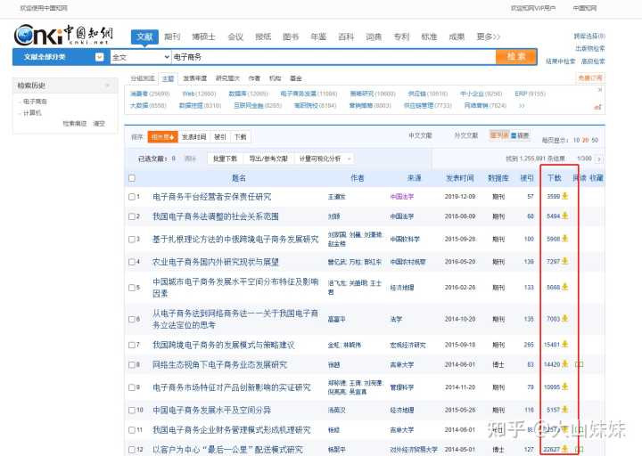Image resolution: width=642 pixels, height=456 pixels.
Task: Click the search input containing 电子商务
Action: [x=333, y=57]
